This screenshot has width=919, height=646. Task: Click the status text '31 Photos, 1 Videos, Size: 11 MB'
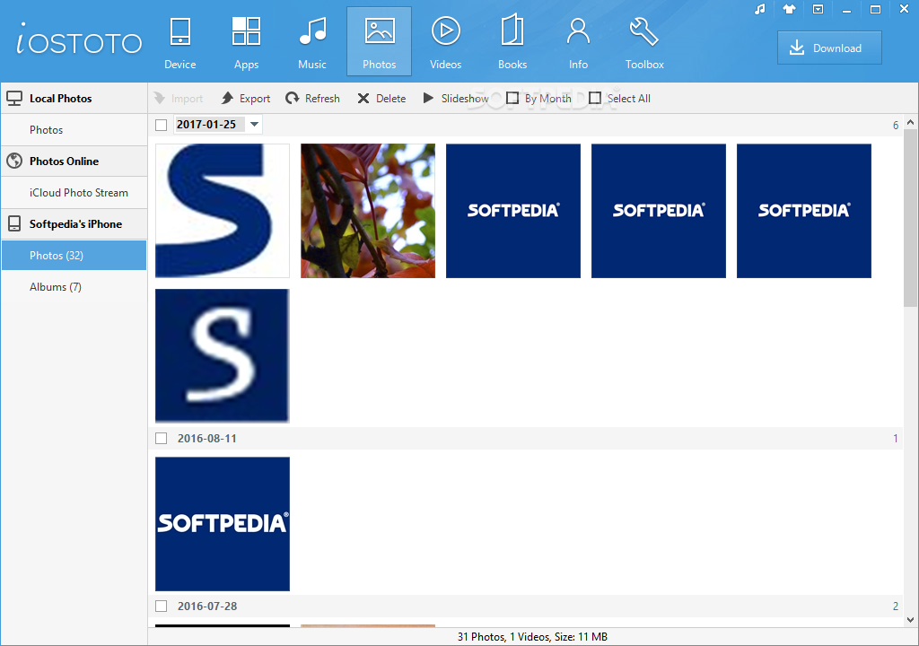(532, 637)
